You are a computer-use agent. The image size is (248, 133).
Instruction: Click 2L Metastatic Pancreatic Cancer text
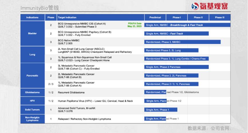[76, 74]
